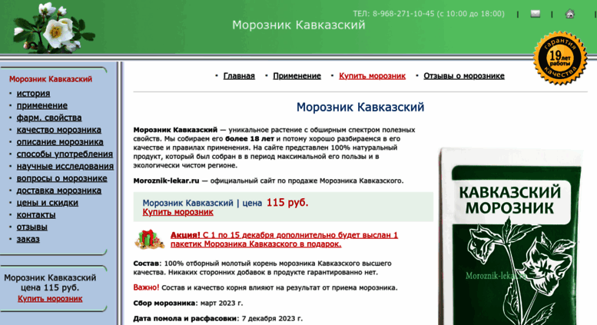597x325 pixels.
Task: Open the заказ sidebar link
Action: point(28,240)
